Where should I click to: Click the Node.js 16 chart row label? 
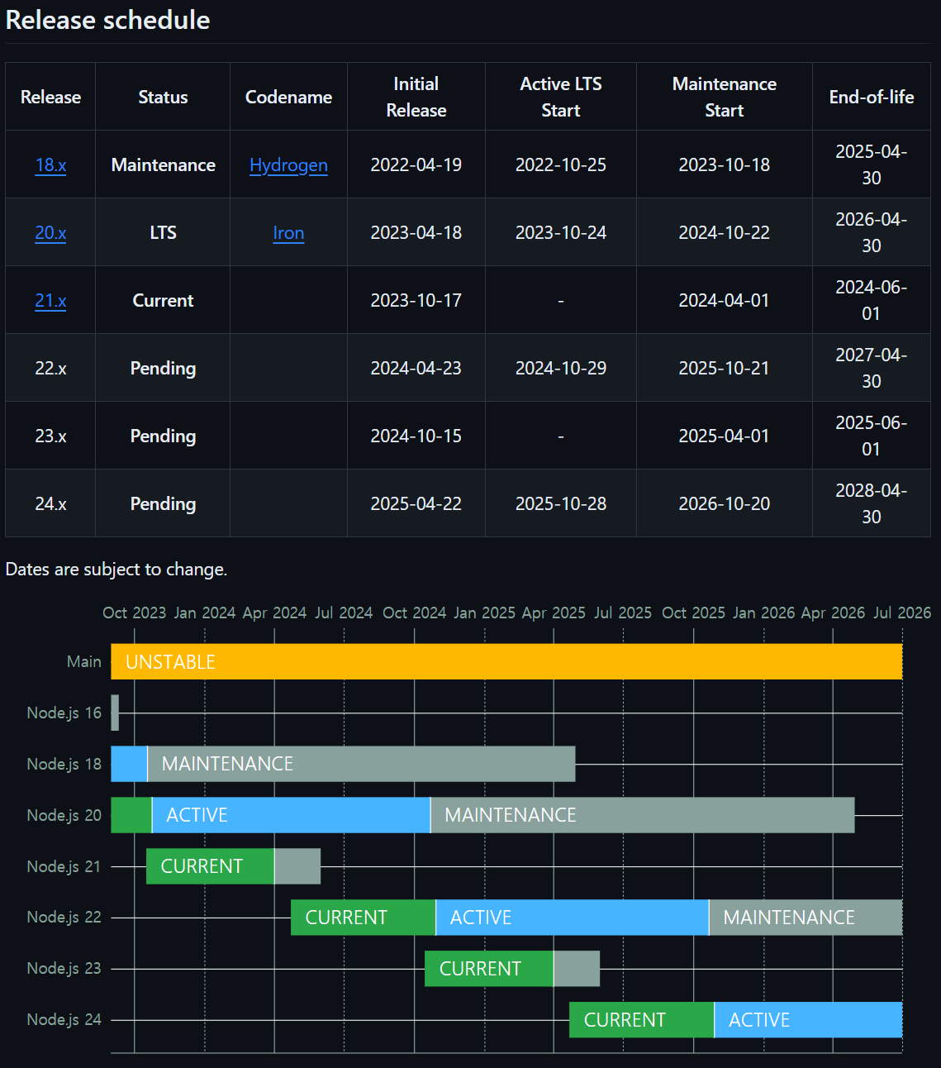click(x=64, y=713)
